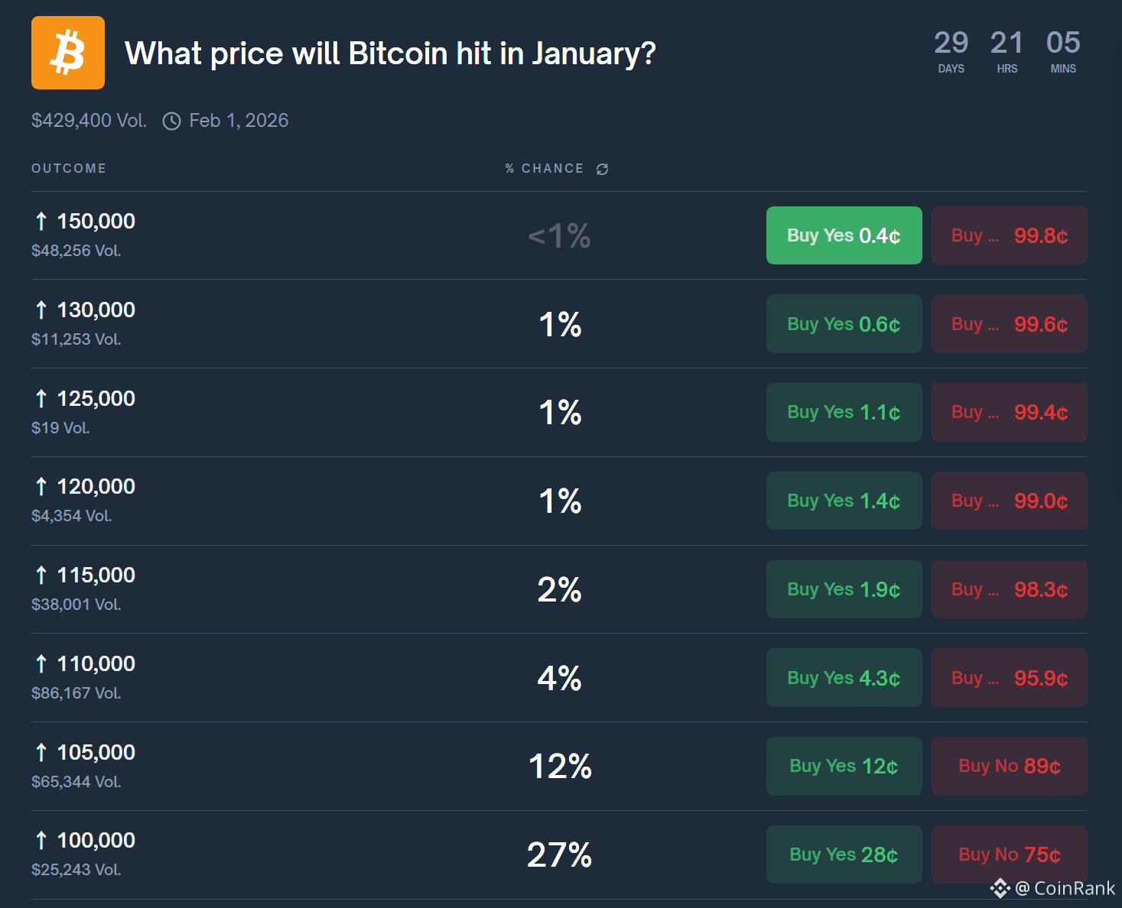This screenshot has width=1122, height=908.
Task: Click the clock icon next to Feb 1, 2026
Action: (172, 122)
